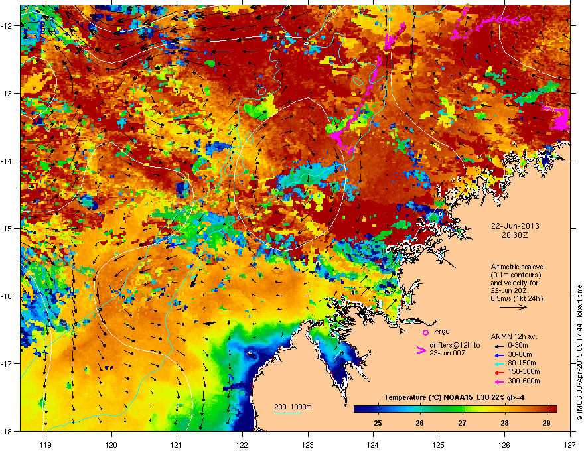Image resolution: width=584 pixels, height=451 pixels.
Task: Click the '30-80m' depth label
Action: point(520,355)
